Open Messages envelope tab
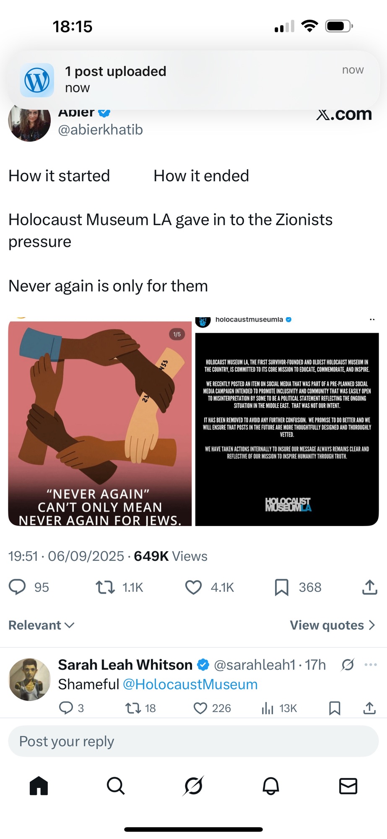The width and height of the screenshot is (387, 839). click(x=348, y=786)
